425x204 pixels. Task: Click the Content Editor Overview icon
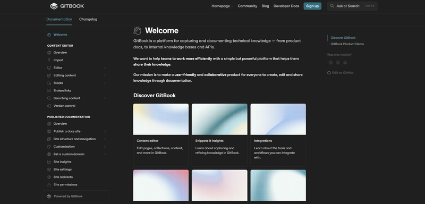point(49,53)
